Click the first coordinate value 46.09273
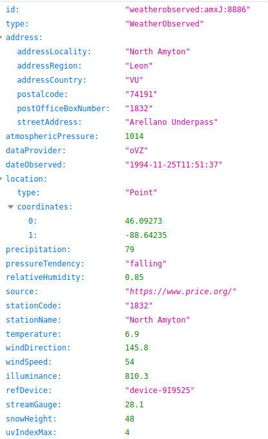The width and height of the screenshot is (268, 439). click(143, 221)
